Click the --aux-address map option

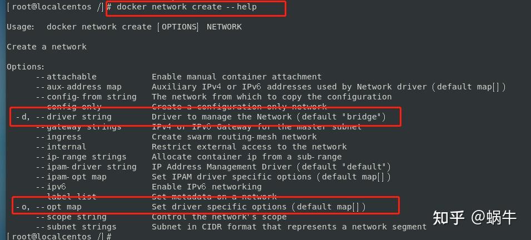click(x=78, y=87)
